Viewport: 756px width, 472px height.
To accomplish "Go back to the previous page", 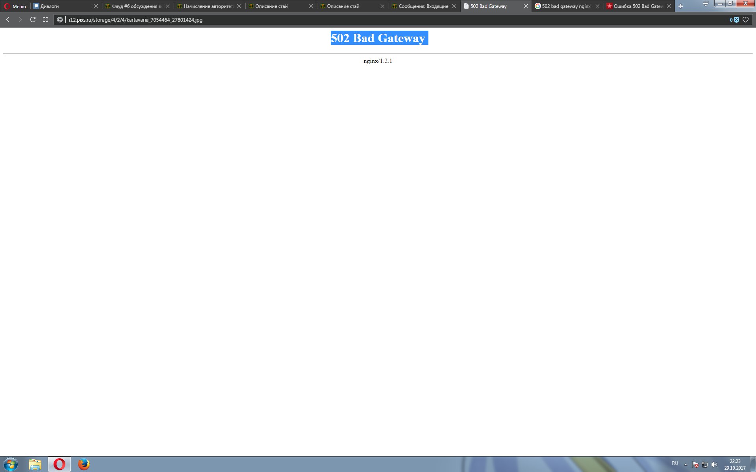I will pyautogui.click(x=8, y=20).
